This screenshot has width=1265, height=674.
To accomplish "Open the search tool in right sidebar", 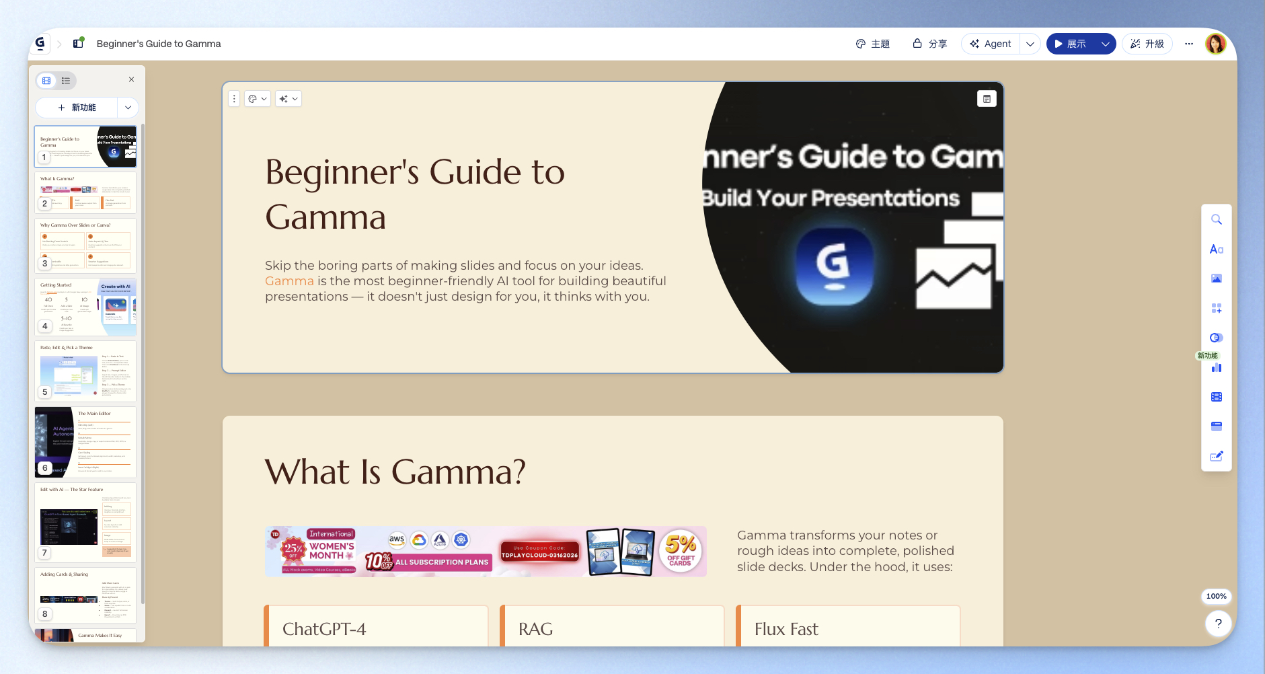I will [1216, 220].
